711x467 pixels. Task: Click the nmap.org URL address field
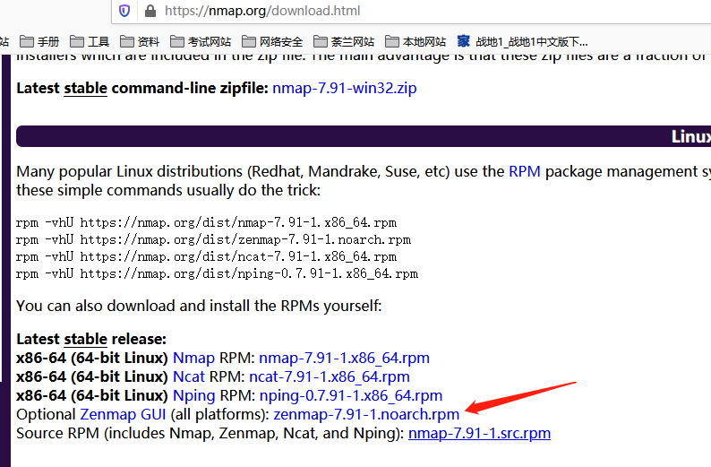(411, 11)
